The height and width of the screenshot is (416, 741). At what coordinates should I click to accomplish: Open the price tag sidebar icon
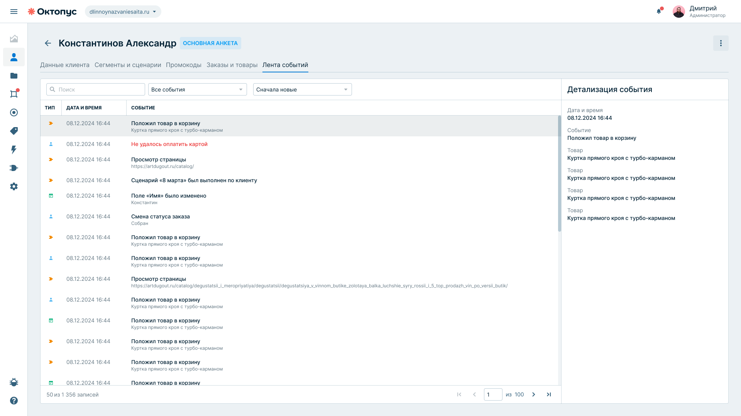[14, 131]
